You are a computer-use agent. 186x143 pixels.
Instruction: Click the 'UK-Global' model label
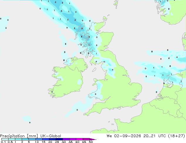51,136
